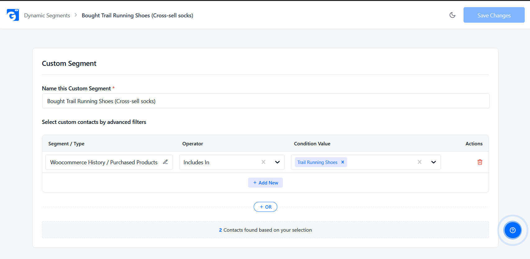Screen dimensions: 530x259
Task: Remove the Trail Running Shoes tag
Action: tap(343, 162)
